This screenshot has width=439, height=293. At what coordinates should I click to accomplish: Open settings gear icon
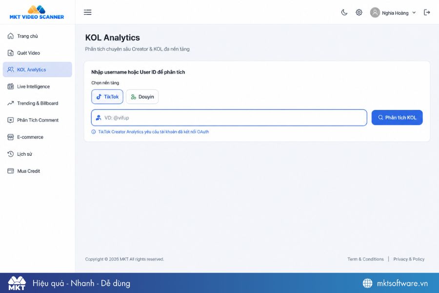359,12
